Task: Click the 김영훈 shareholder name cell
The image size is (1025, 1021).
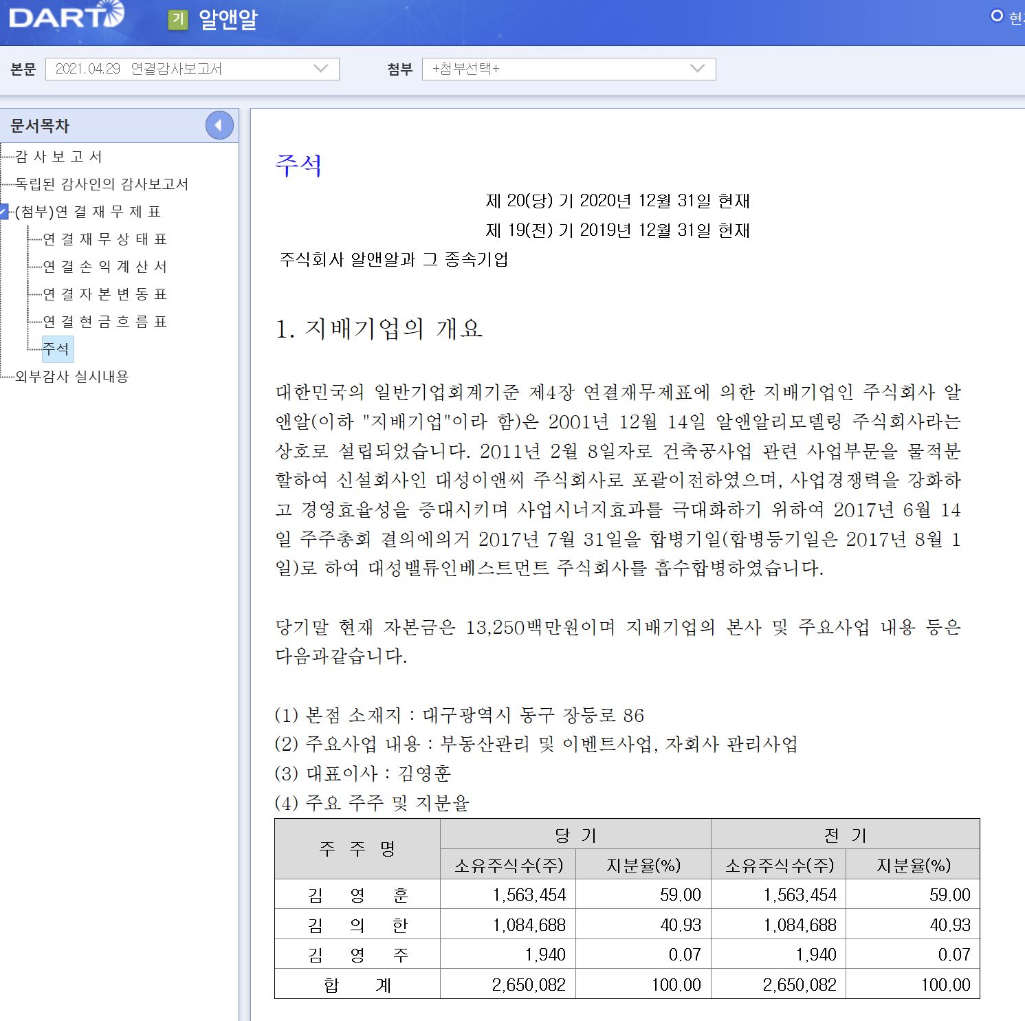Action: (x=357, y=894)
